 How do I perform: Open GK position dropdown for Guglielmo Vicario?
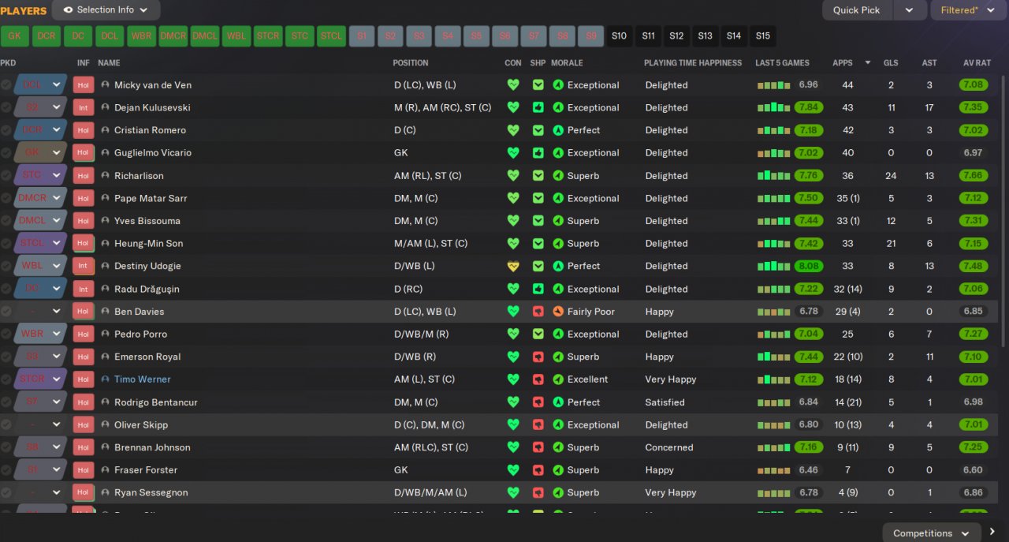tap(57, 152)
